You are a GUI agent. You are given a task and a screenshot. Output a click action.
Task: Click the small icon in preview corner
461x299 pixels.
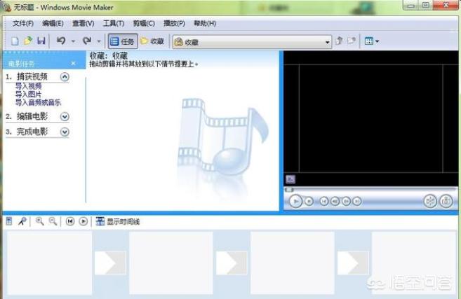click(290, 179)
